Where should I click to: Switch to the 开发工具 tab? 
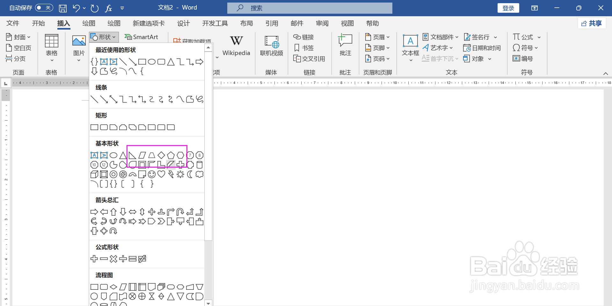pos(215,23)
